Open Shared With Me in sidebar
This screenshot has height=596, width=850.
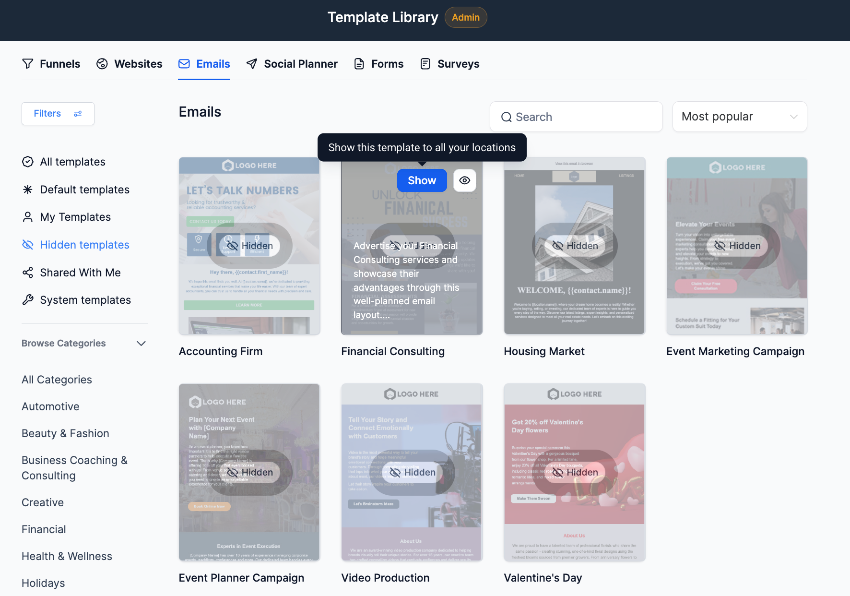[71, 273]
